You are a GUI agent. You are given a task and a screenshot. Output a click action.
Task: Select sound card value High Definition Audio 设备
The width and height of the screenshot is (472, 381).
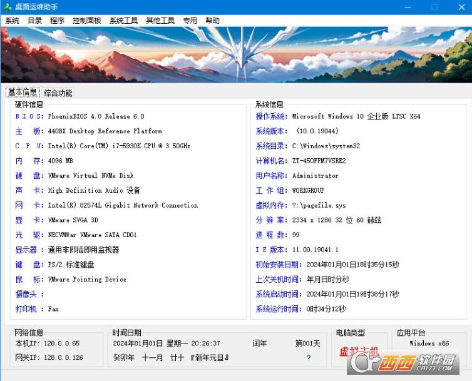tap(94, 190)
